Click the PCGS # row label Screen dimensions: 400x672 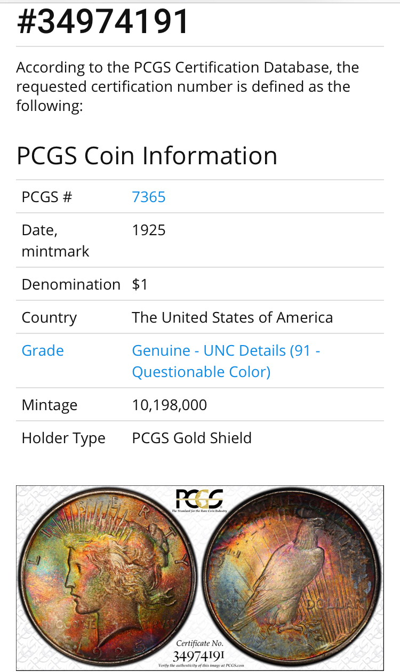[46, 197]
